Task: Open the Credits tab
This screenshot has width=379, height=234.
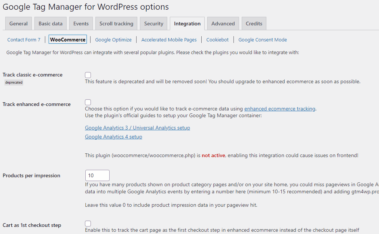Action: pyautogui.click(x=254, y=24)
